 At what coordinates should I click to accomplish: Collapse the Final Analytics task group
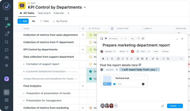pyautogui.click(x=83, y=86)
